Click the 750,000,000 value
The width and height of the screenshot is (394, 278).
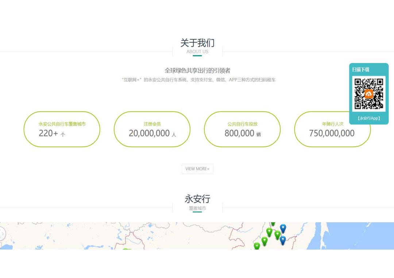tap(332, 133)
